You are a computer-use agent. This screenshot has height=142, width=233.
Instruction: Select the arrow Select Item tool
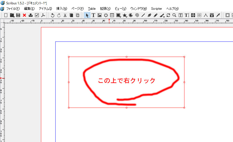click(x=87, y=15)
